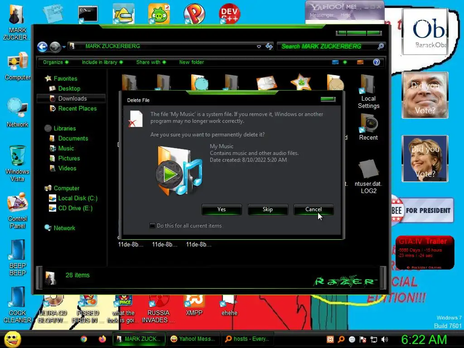Select the ntuser.dat.LOG2 file
464x348 pixels.
pos(368,177)
